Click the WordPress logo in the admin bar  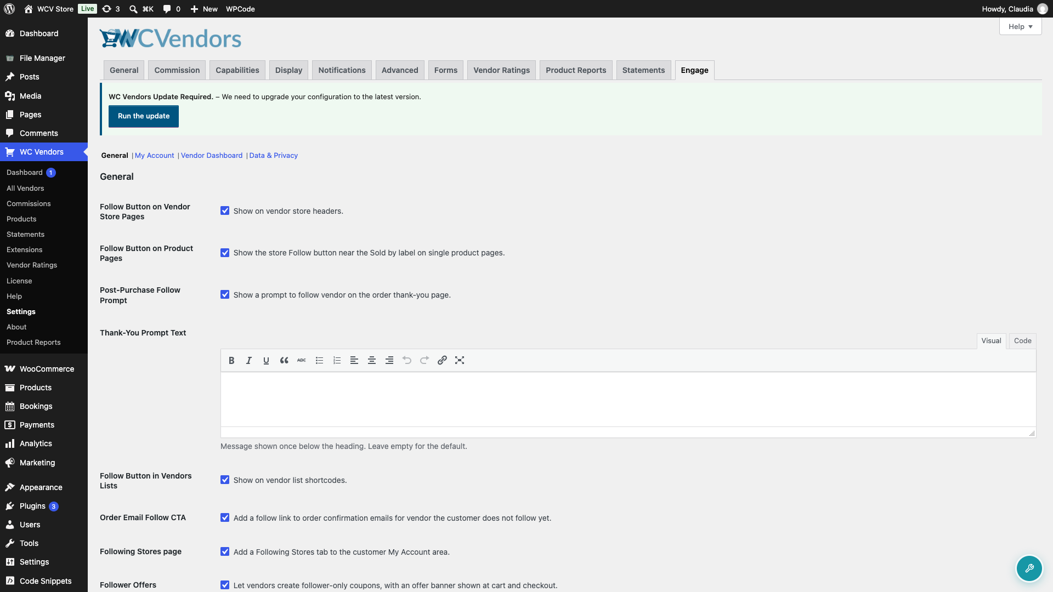9,9
